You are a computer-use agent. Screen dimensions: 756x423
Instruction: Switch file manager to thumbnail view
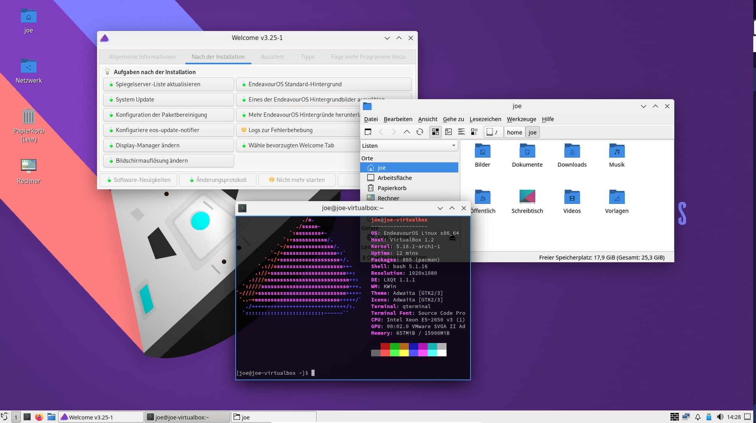click(448, 132)
